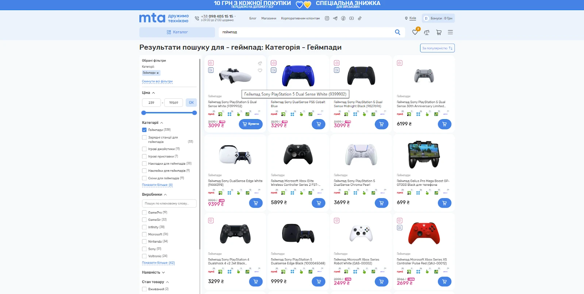Image resolution: width=584 pixels, height=294 pixels.
Task: Add Dual Sense White to comparison
Action: coord(260,63)
